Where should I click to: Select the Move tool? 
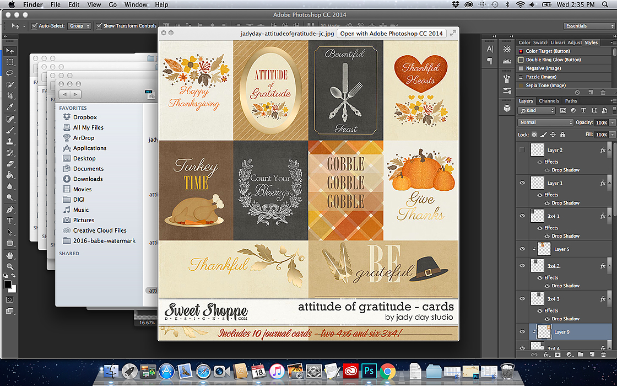(x=10, y=51)
